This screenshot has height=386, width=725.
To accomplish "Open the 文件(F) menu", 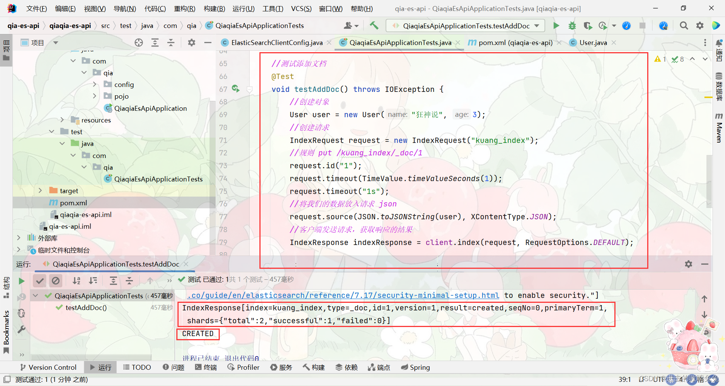I will [37, 8].
